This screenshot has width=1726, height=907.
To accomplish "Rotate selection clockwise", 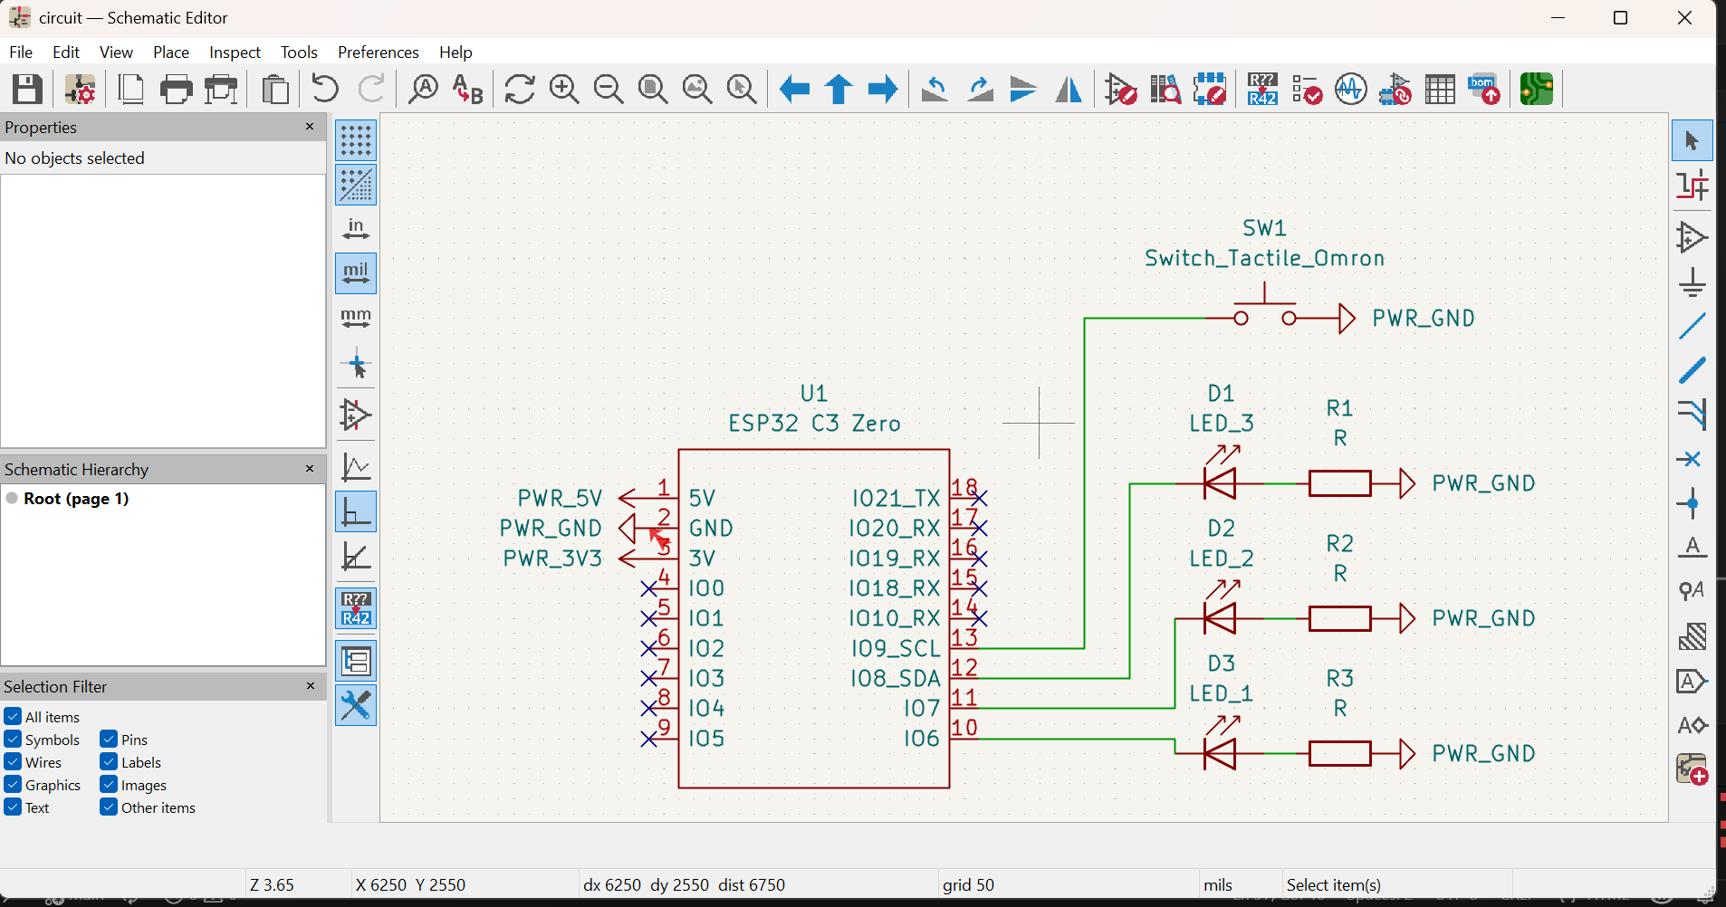I will 980,90.
